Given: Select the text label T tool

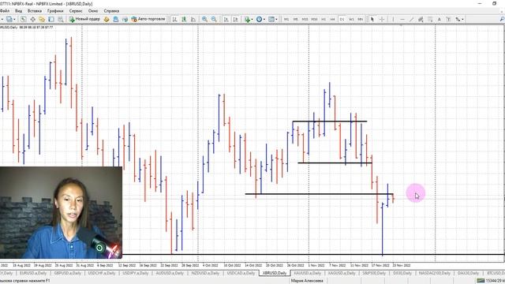Looking at the screenshot, I should (448, 19).
